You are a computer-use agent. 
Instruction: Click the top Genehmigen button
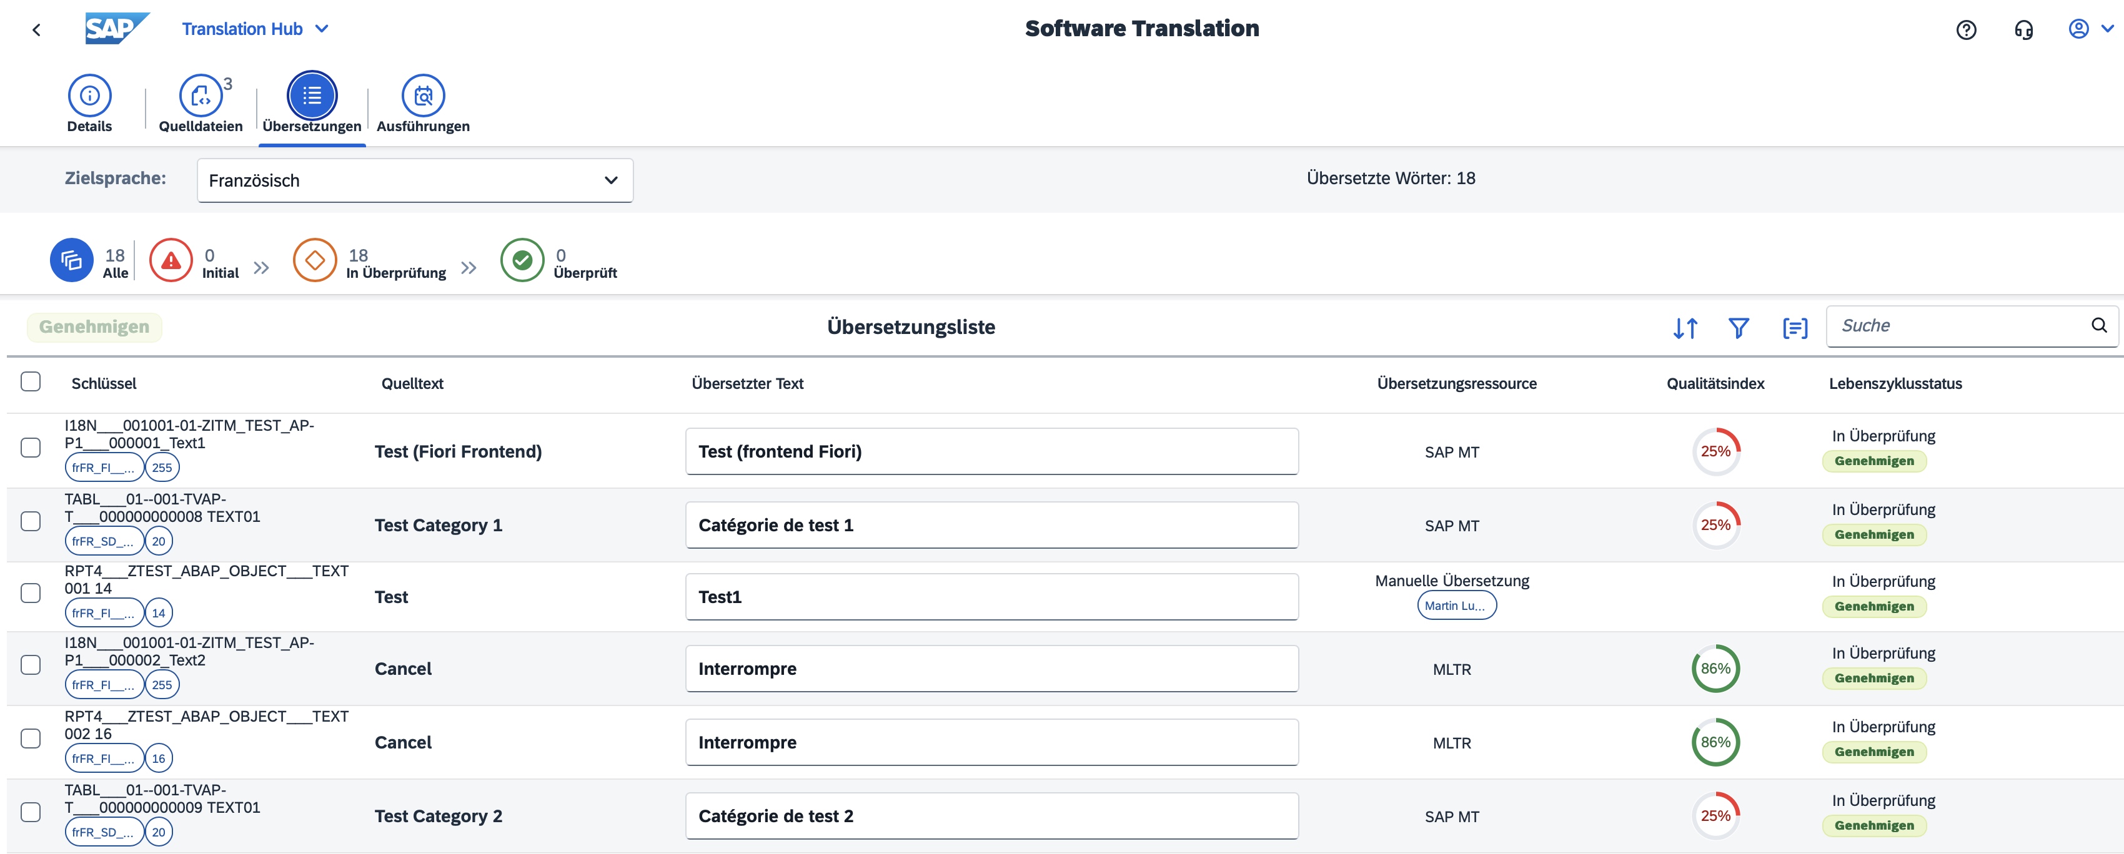click(94, 327)
